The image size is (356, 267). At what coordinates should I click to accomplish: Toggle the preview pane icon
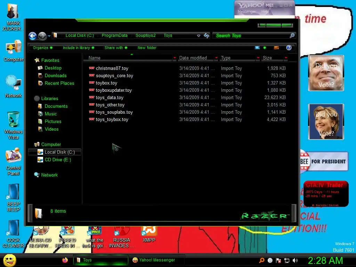pyautogui.click(x=276, y=48)
